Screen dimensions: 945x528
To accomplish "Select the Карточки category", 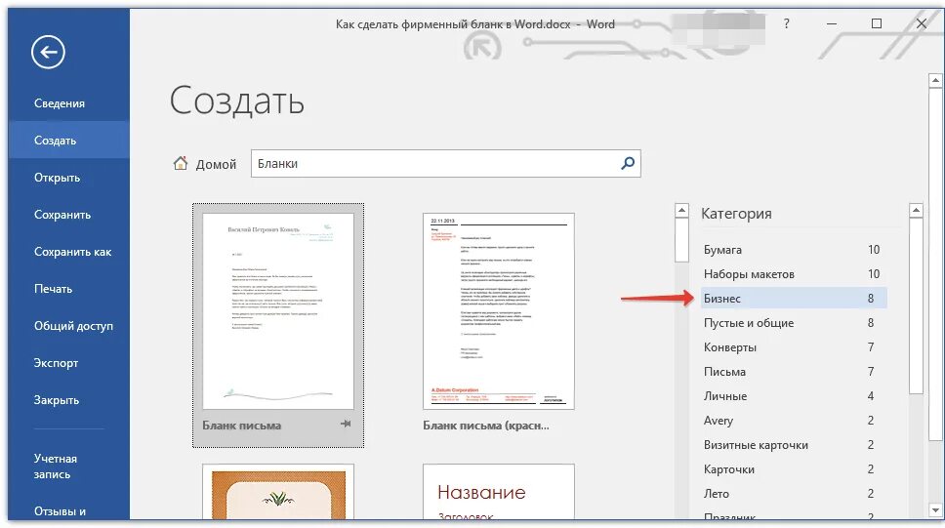I will (x=794, y=468).
